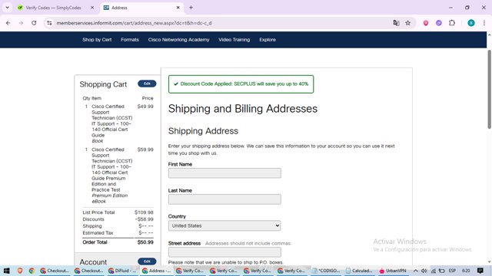Click the Shipping and Billing Addresses heading
This screenshot has width=492, height=276.
(x=243, y=109)
